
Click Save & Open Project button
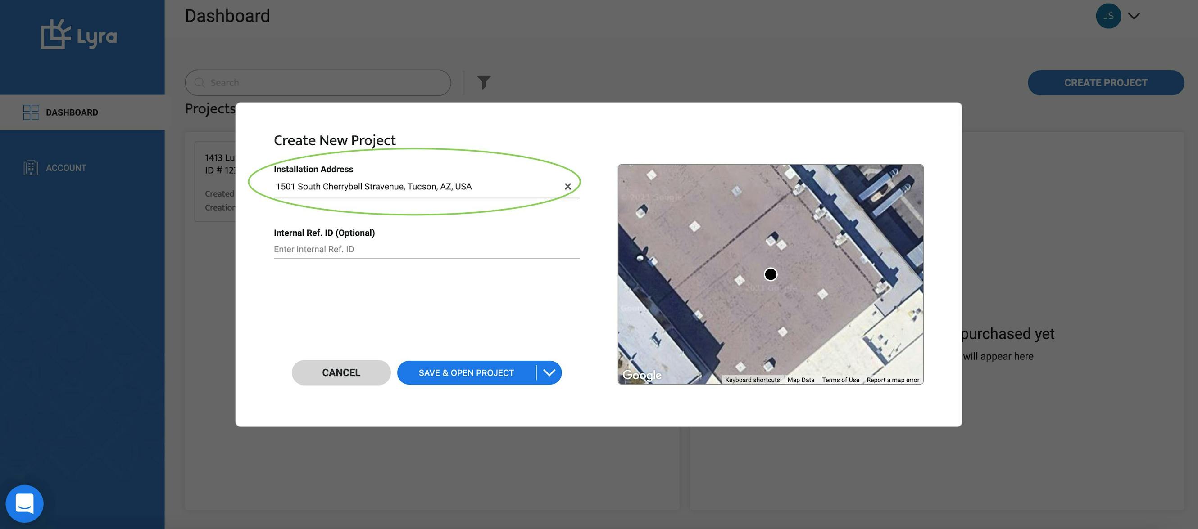[466, 373]
